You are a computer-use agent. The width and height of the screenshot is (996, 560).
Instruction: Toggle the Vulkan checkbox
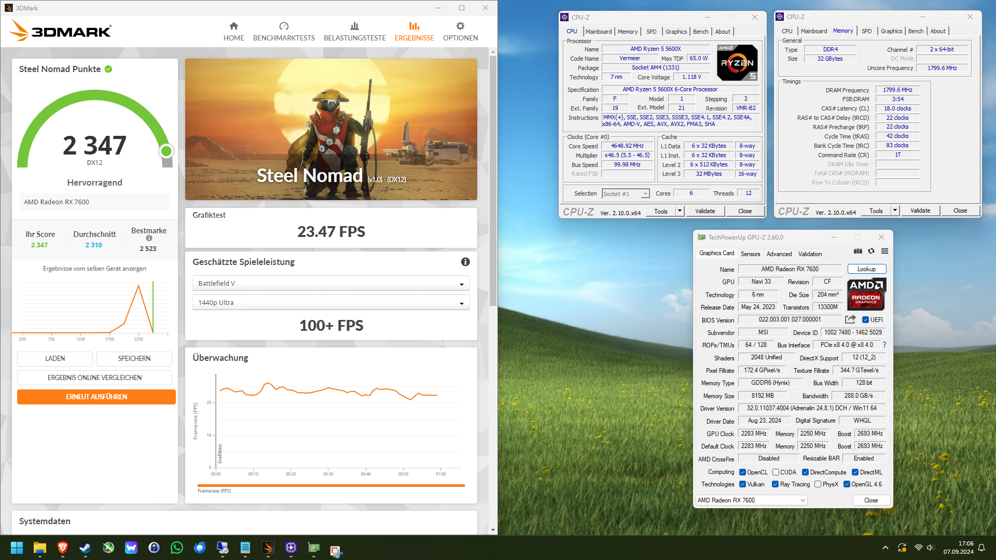pyautogui.click(x=742, y=484)
